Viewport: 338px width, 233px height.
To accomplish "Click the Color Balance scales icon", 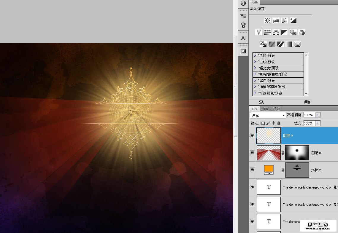I will 276,32.
